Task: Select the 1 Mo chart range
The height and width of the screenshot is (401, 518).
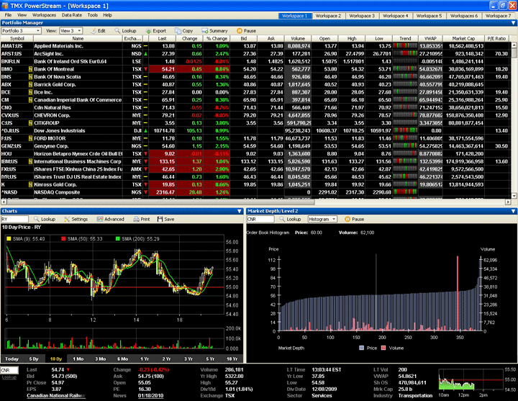Action: (x=78, y=358)
